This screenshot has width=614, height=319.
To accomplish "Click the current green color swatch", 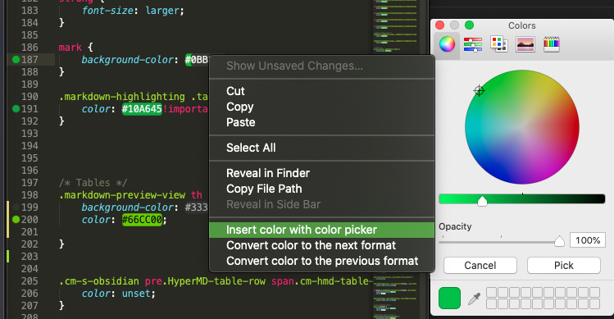I will click(449, 298).
